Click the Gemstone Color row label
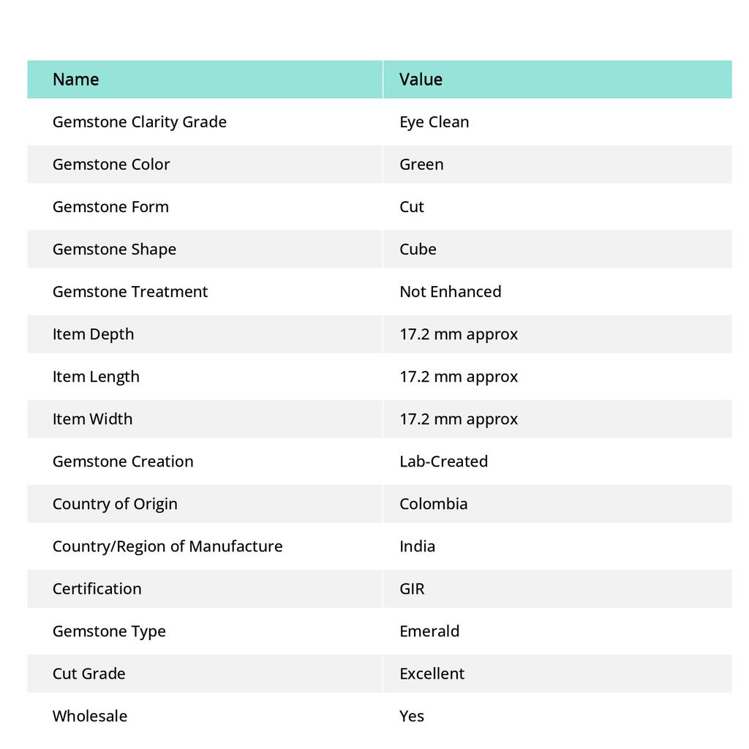Viewport: 749px width, 749px height. click(110, 164)
